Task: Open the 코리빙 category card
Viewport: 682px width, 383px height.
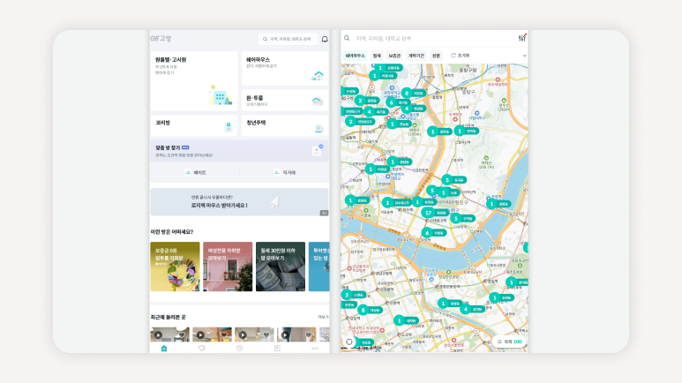Action: point(194,126)
